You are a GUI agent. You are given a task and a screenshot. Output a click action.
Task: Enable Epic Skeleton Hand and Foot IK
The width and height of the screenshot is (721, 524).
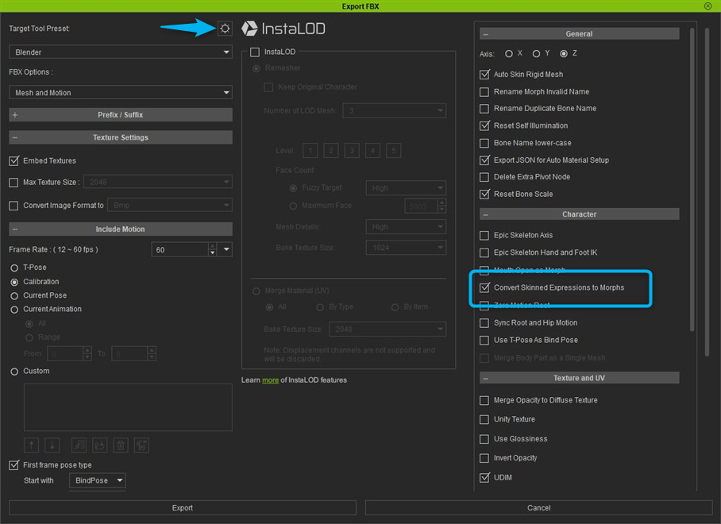pyautogui.click(x=484, y=252)
